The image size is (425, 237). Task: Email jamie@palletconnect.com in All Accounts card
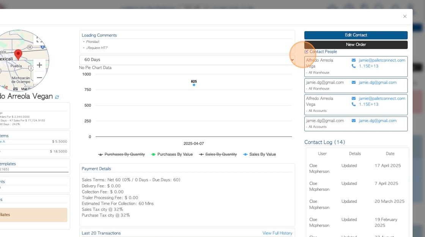tap(382, 98)
